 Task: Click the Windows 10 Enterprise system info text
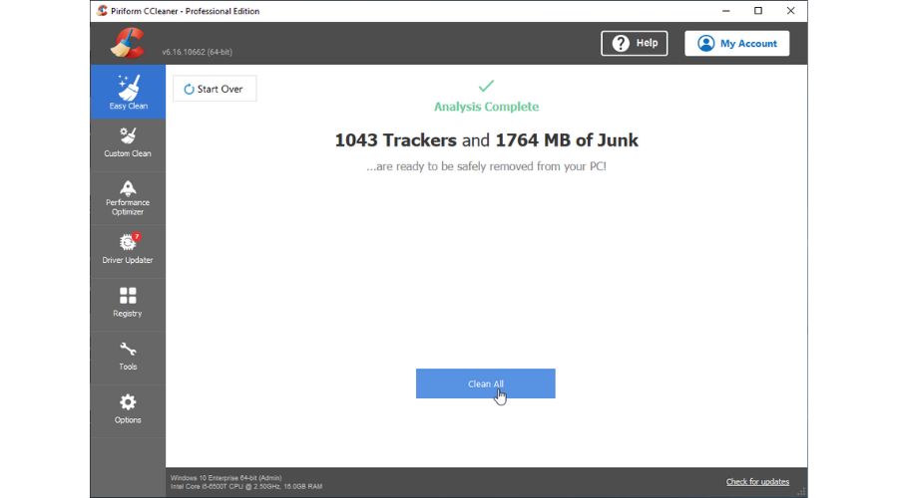pos(226,477)
